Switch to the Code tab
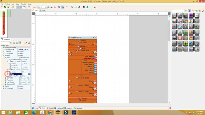205x115 pixels. point(43,11)
